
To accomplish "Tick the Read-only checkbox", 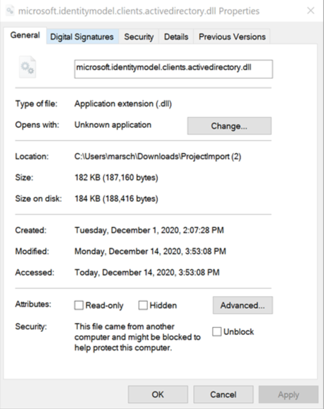I will [79, 305].
